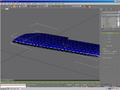Screen dimensions: 120x90
Task: Open the Graph Editors menu
Action: [42, 3]
